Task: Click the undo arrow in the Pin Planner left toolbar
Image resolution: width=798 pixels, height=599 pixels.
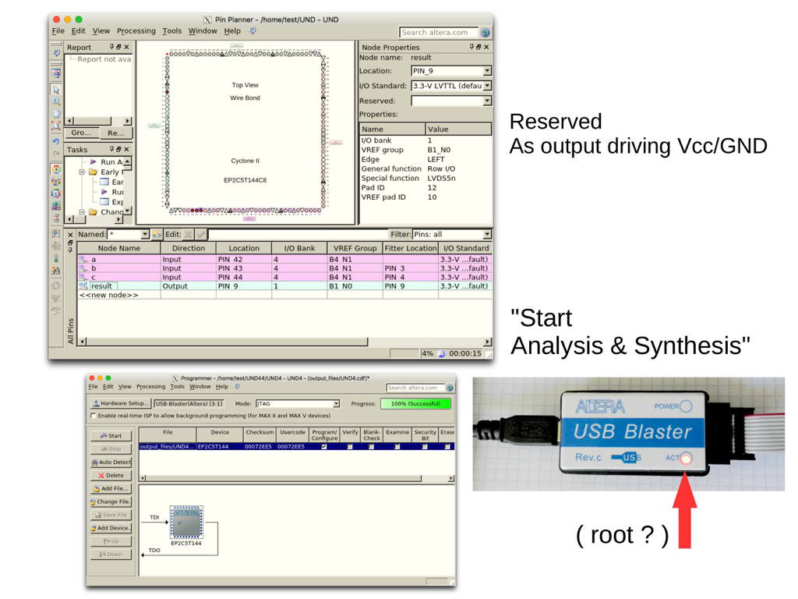Action: point(56,141)
